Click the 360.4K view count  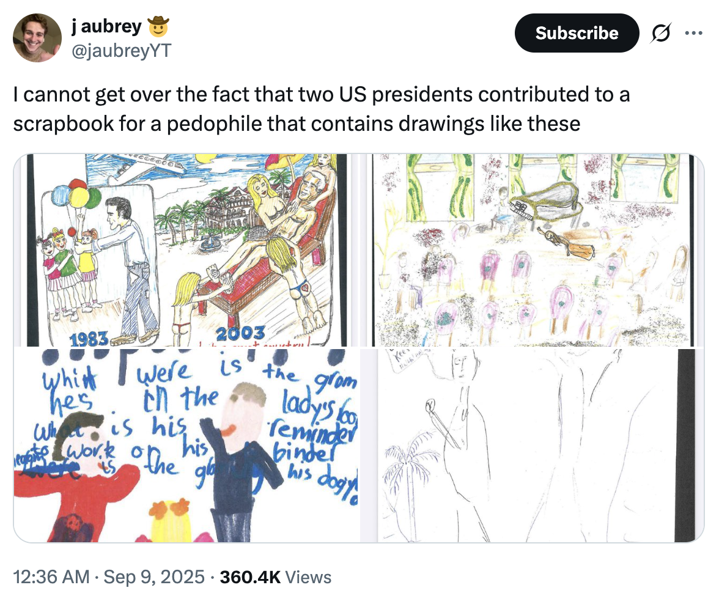(251, 576)
